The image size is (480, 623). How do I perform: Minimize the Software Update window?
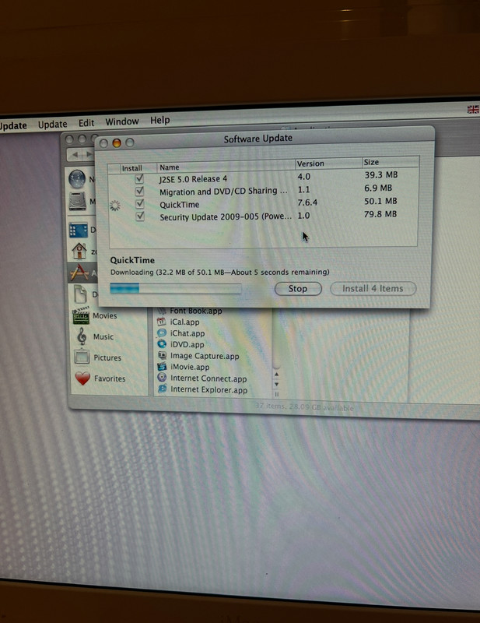coord(117,143)
